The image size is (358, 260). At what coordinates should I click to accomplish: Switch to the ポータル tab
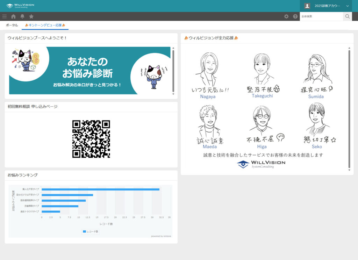(x=12, y=25)
